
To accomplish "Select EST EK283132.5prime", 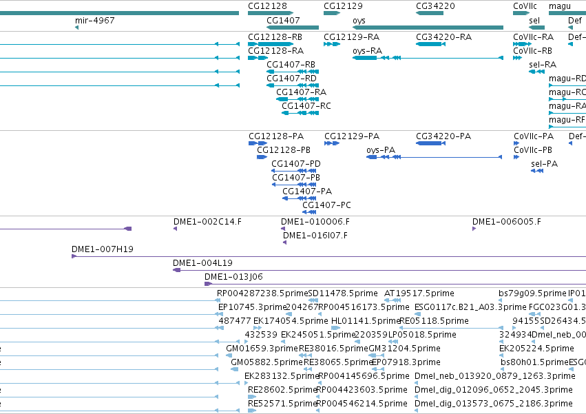I will 247,383.
